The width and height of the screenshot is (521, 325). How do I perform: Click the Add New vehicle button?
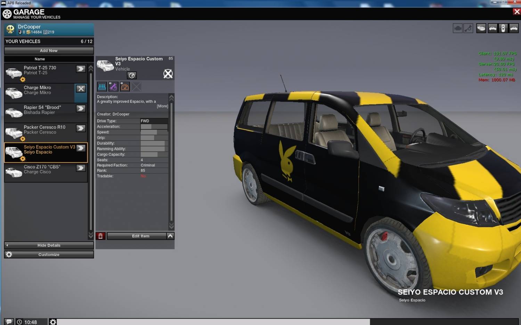49,51
